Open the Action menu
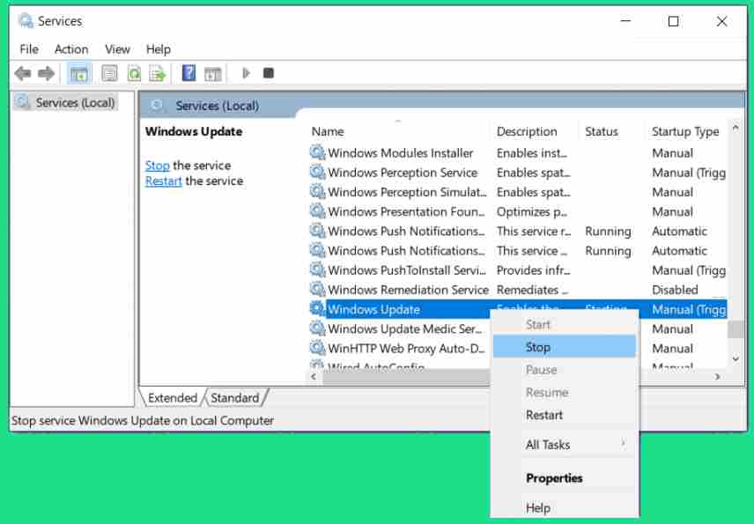The image size is (754, 524). pyautogui.click(x=71, y=49)
